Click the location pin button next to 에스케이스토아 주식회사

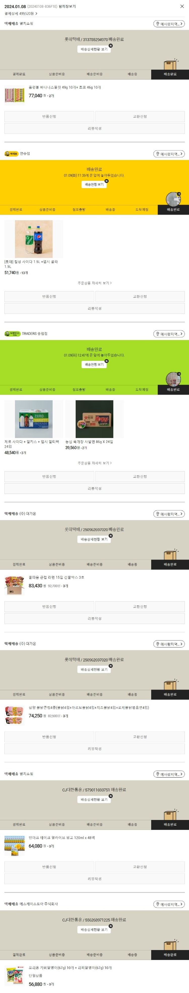click(x=169, y=904)
